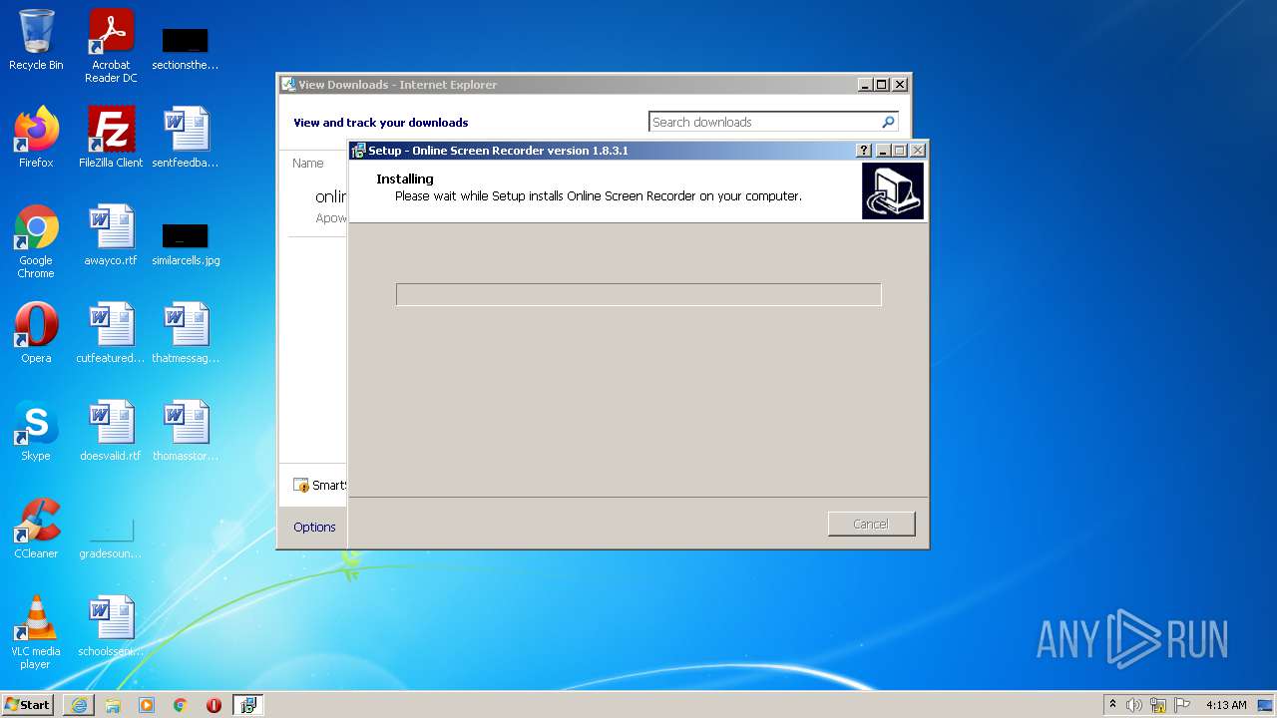Click the Search downloads field
This screenshot has height=718, width=1277.
pos(764,122)
